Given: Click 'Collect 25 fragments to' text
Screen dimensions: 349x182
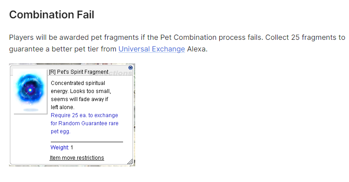Looking at the screenshot, I should click(x=305, y=37).
